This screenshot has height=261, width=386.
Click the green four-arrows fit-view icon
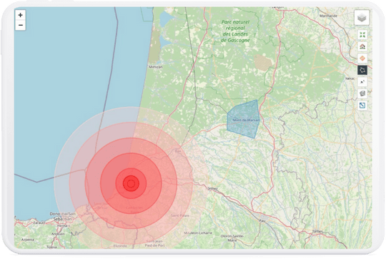click(362, 35)
